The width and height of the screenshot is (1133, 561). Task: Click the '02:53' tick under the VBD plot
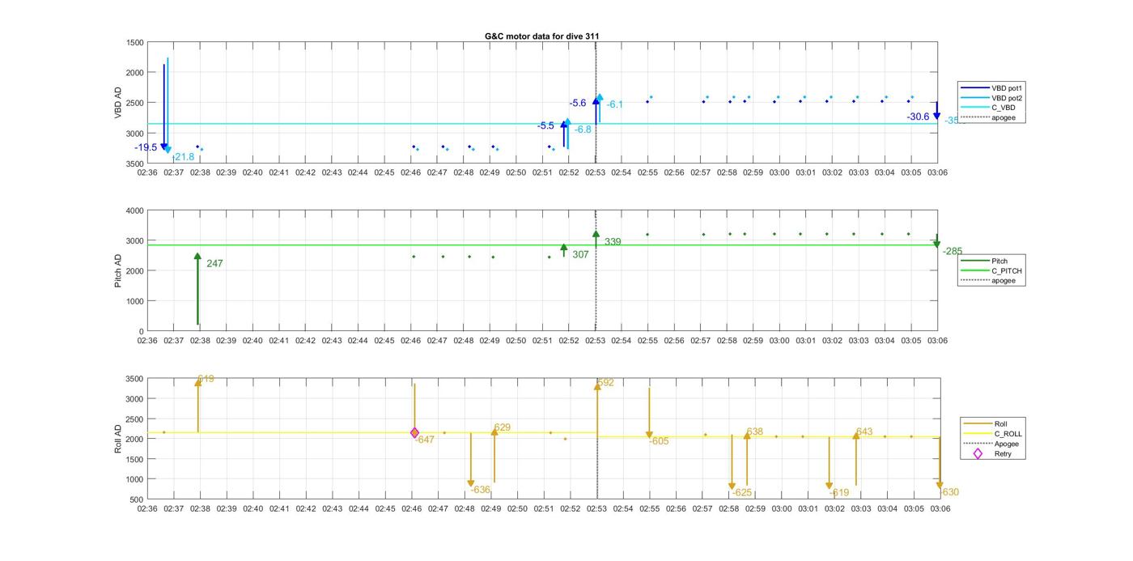(595, 172)
